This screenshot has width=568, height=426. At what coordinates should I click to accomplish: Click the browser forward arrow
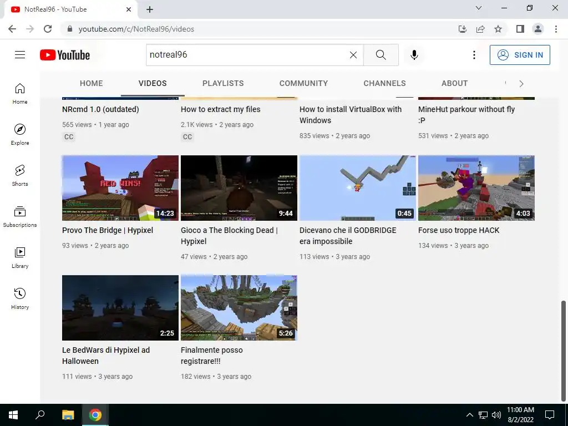30,29
